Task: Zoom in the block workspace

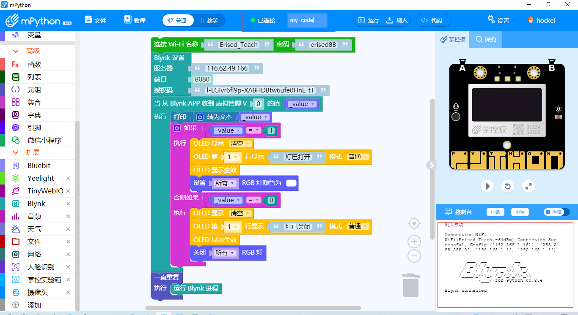Action: pos(414,242)
